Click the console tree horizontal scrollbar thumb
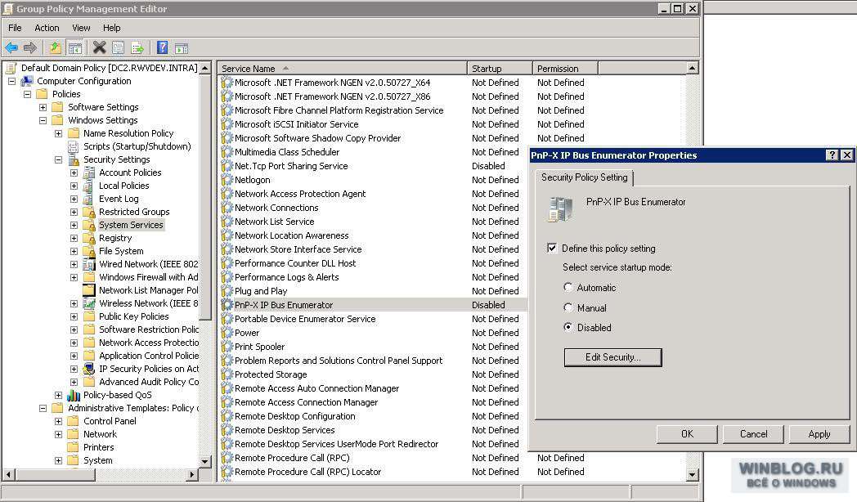857x502 pixels. pyautogui.click(x=54, y=475)
